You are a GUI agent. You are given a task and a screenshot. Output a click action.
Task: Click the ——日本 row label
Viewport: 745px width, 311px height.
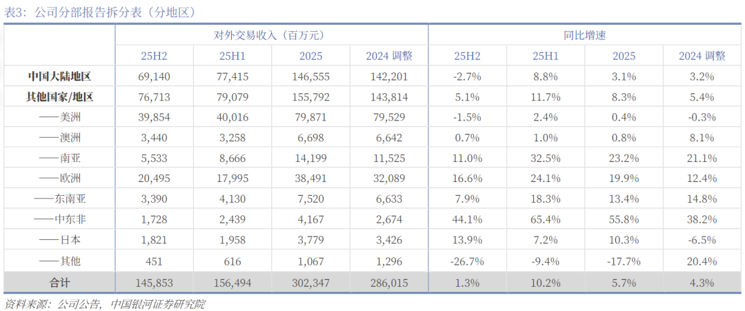(59, 240)
